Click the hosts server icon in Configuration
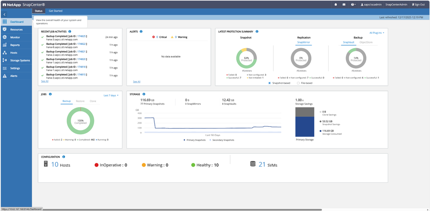The width and height of the screenshot is (430, 211). tap(46, 164)
